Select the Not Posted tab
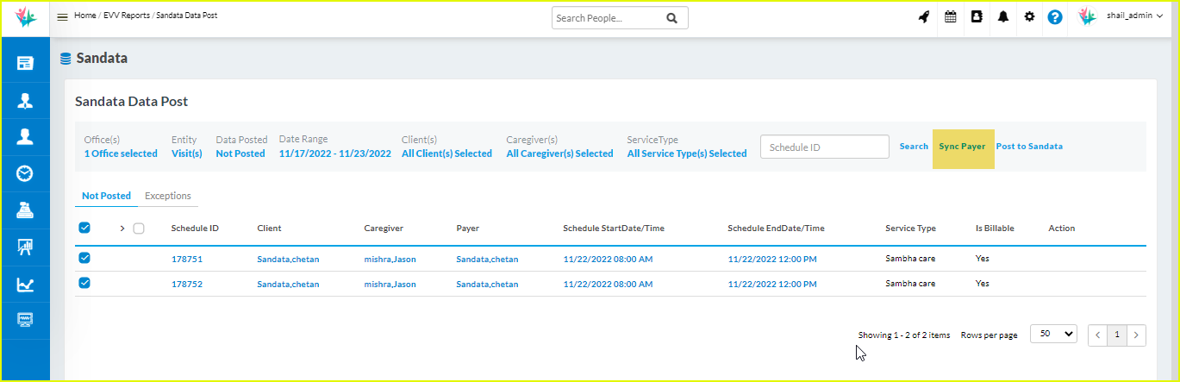This screenshot has height=382, width=1180. [x=106, y=197]
